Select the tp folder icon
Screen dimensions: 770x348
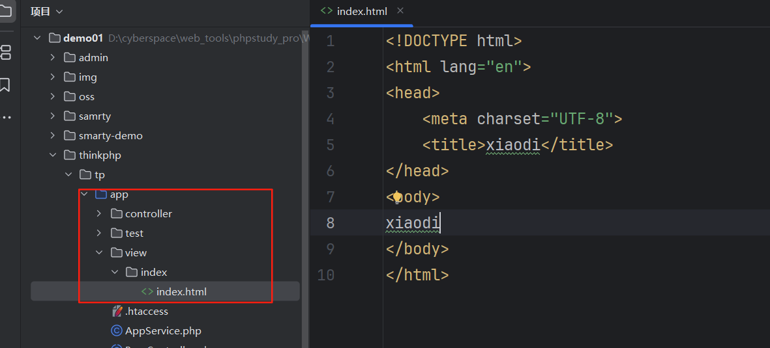point(85,174)
